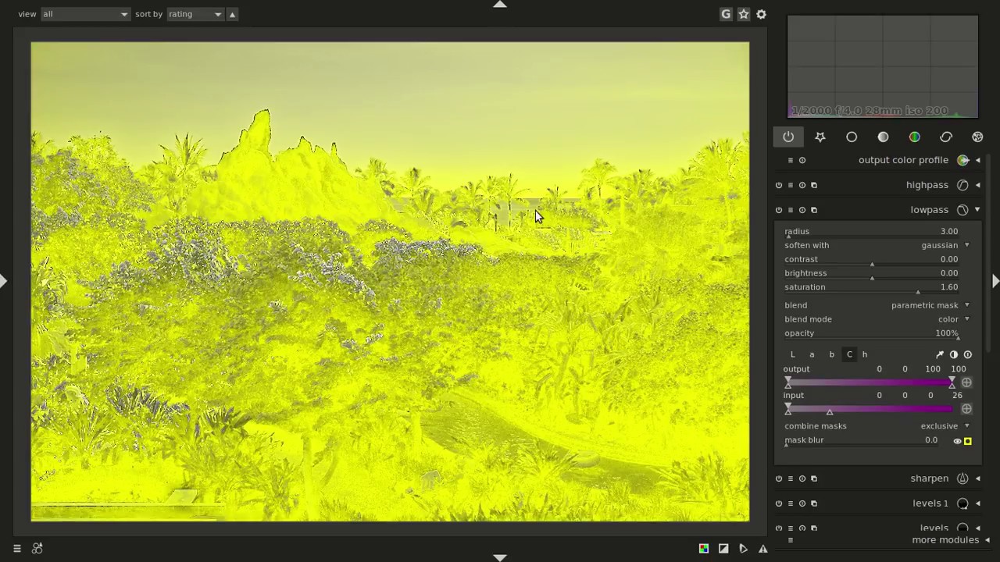Reset blend mask settings icon

[967, 354]
